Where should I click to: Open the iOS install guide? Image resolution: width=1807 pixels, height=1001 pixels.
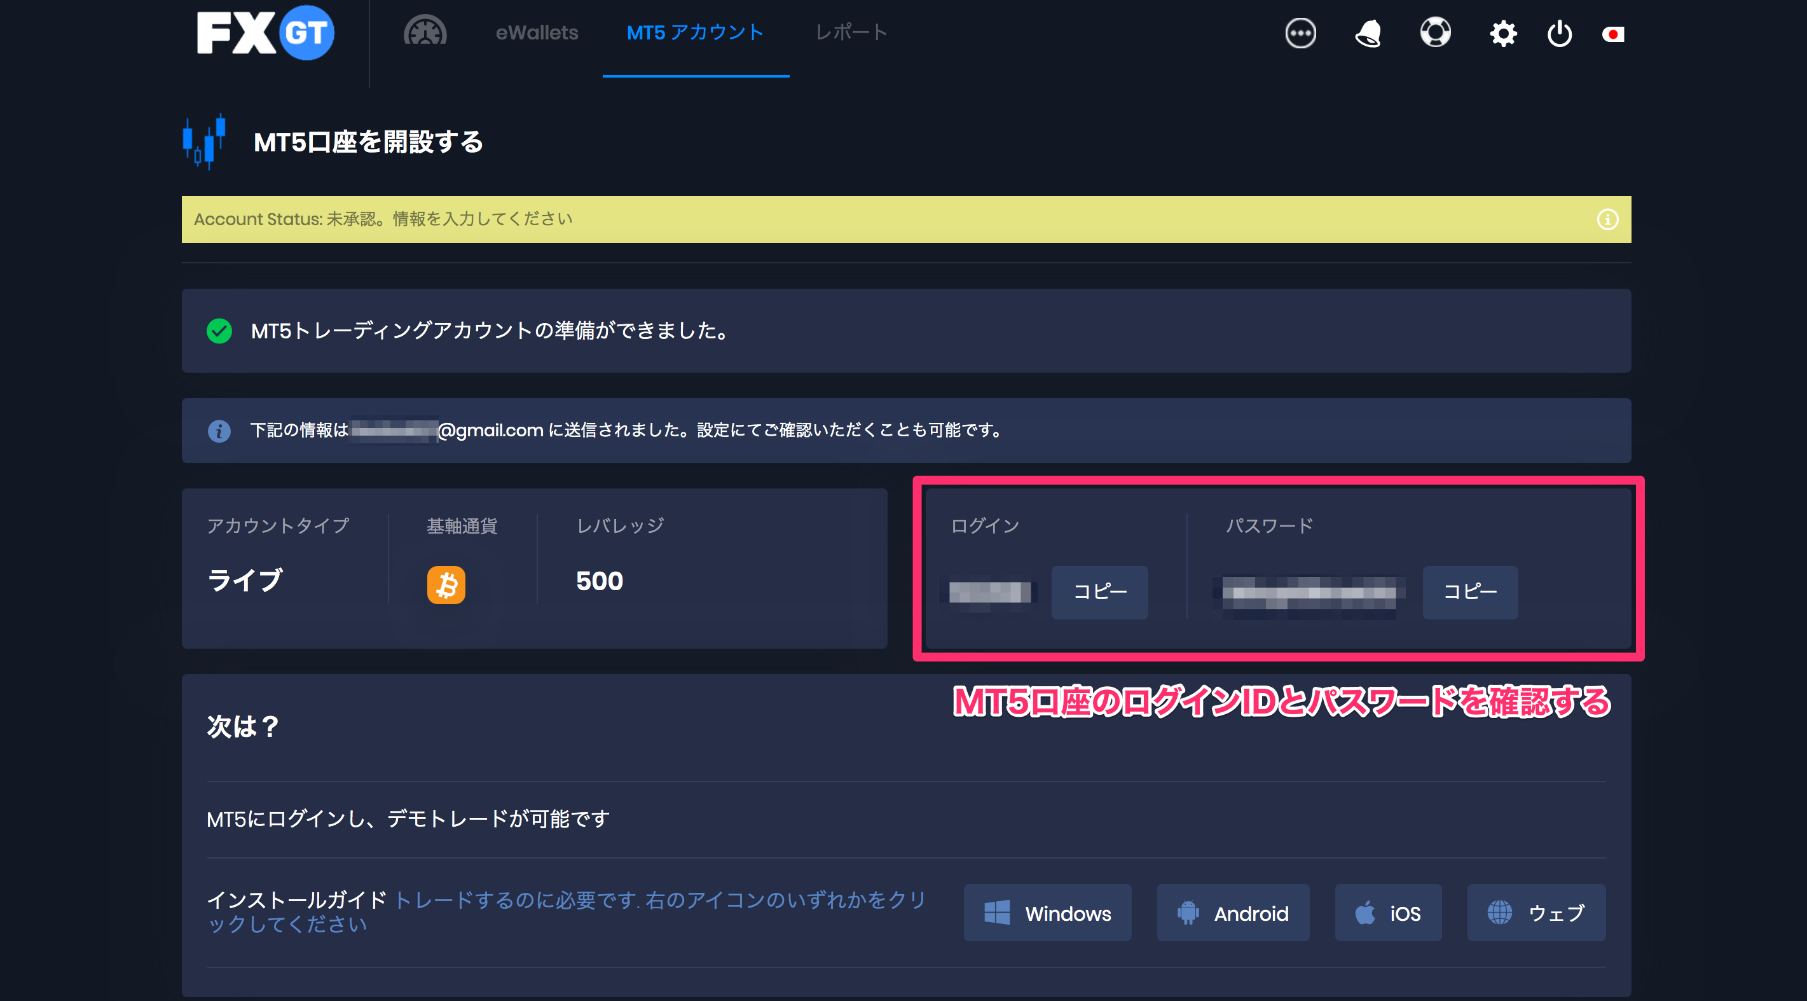pyautogui.click(x=1387, y=913)
